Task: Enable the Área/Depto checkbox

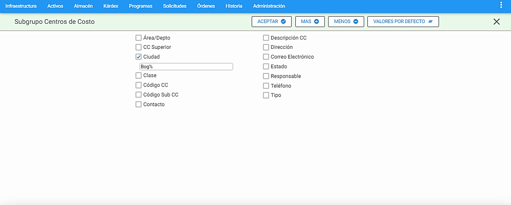Action: coord(139,38)
